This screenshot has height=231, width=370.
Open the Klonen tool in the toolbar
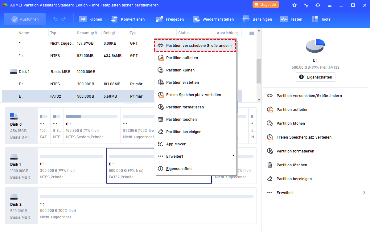(91, 19)
